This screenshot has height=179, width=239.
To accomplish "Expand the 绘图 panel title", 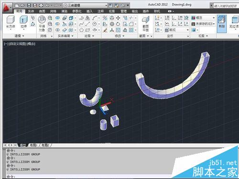I will coord(89,36).
